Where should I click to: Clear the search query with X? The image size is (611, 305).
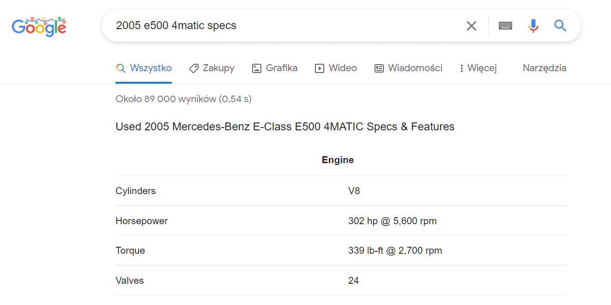tap(471, 26)
